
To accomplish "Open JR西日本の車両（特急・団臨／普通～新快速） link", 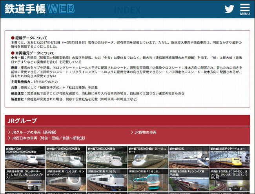I will [x=48, y=138].
